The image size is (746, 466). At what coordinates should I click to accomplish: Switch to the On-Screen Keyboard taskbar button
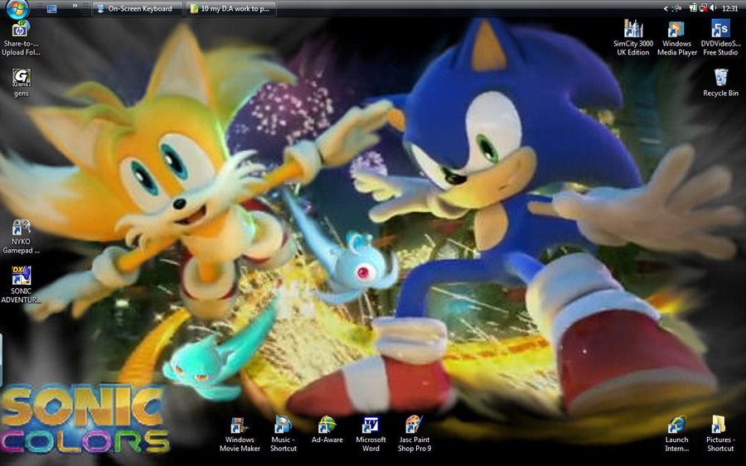137,8
